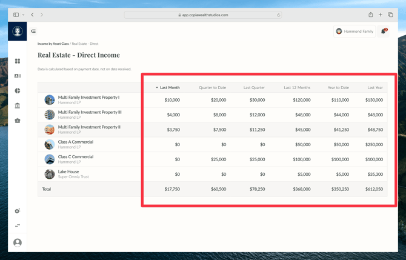Go back with Safari back arrow
Viewport: 406px width, 260px height.
coord(32,15)
